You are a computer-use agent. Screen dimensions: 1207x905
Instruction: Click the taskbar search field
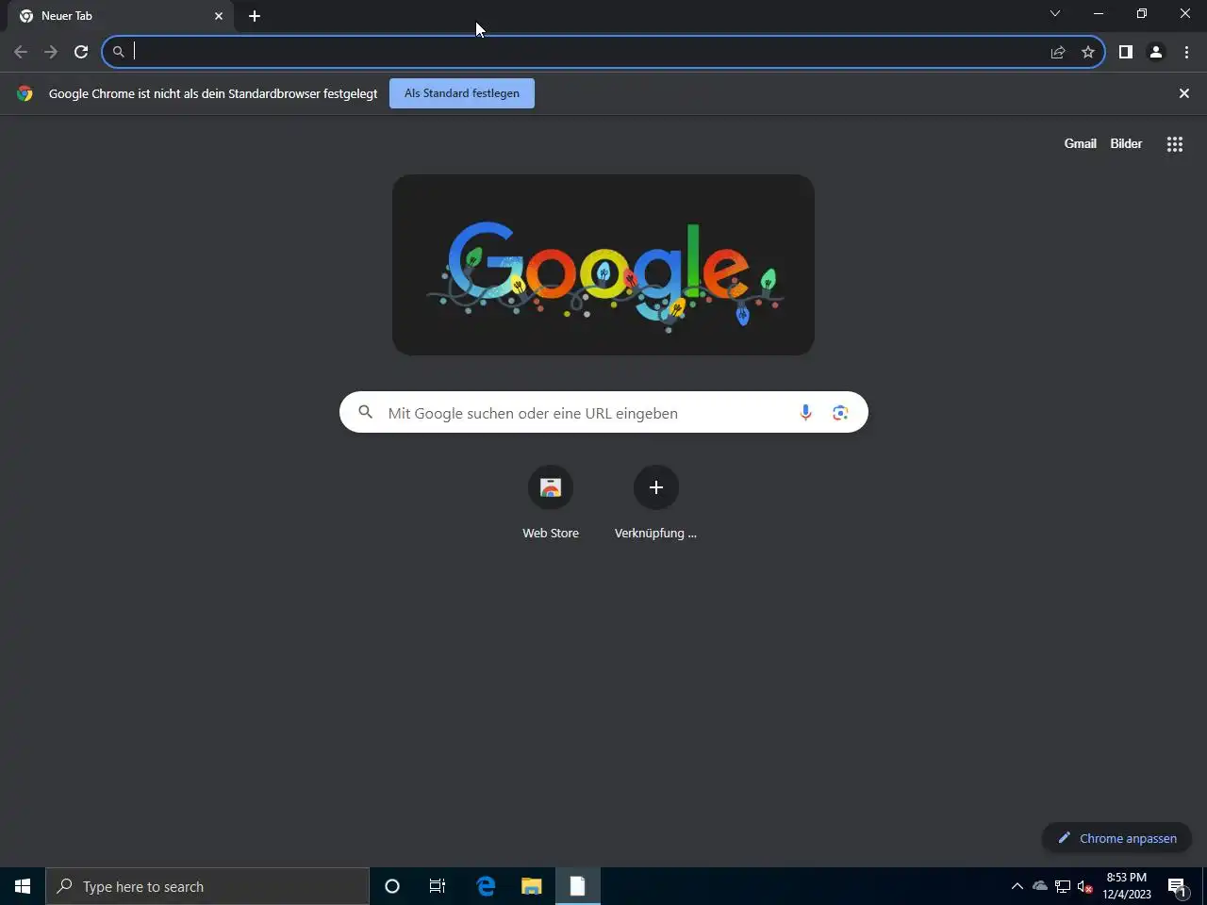[207, 886]
